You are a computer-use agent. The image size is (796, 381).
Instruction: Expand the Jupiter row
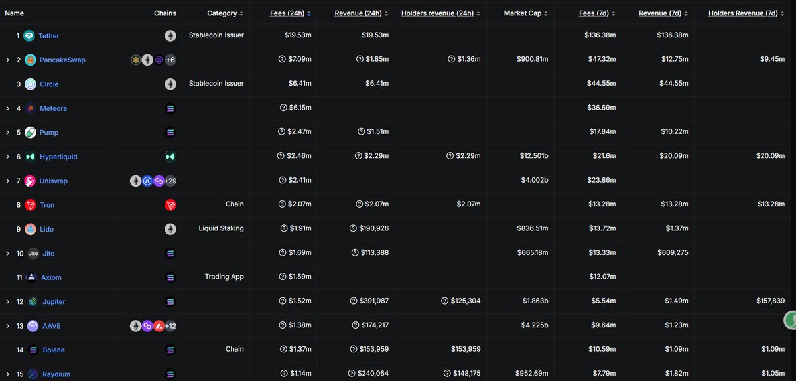pos(7,302)
